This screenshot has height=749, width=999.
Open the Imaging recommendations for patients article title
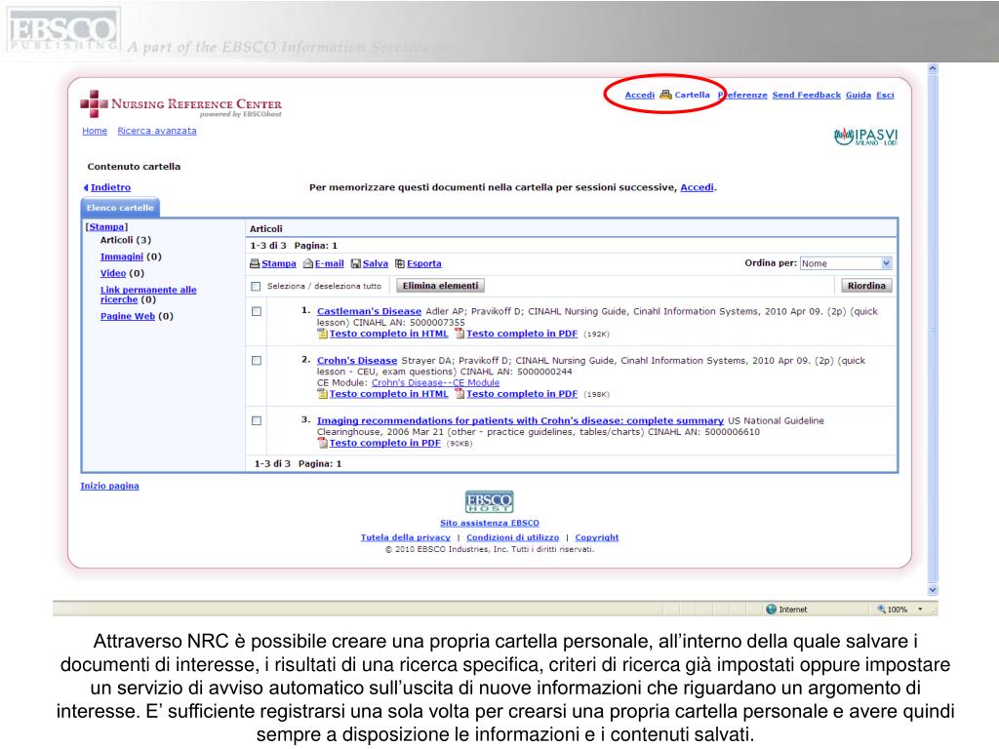pos(520,421)
